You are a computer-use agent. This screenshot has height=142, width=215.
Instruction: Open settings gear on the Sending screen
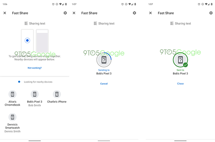134,13
